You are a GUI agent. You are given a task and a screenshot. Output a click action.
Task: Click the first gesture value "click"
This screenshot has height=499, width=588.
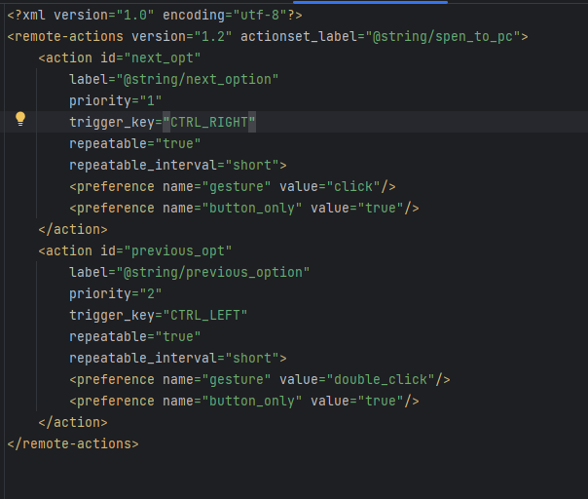(x=353, y=186)
